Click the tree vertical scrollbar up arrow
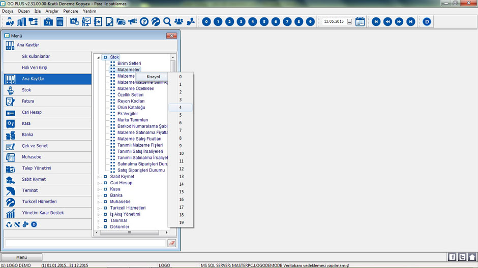Image resolution: width=478 pixels, height=268 pixels. point(173,57)
